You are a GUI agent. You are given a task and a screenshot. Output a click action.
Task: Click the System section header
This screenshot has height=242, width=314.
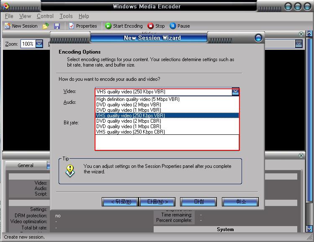coord(225,229)
